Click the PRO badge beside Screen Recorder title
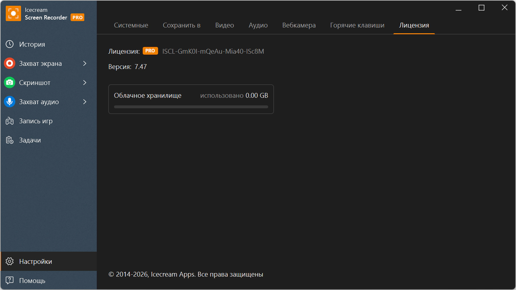This screenshot has height=290, width=516. click(78, 18)
